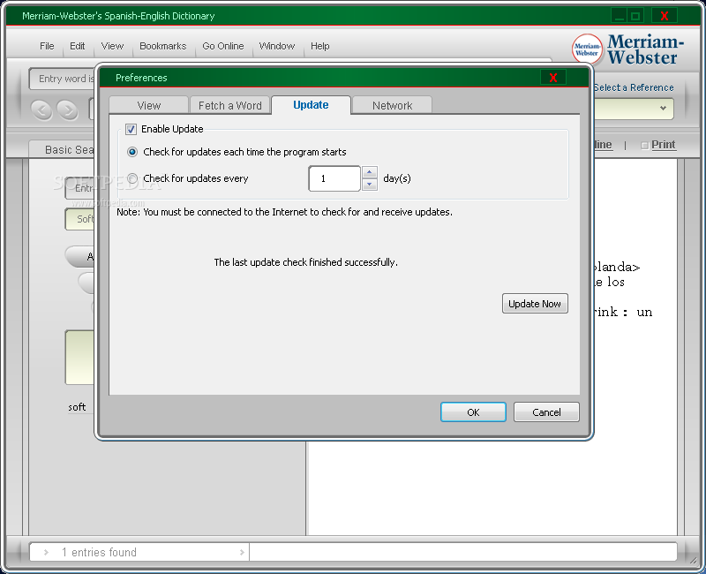Click the right arrow in the status bar
The height and width of the screenshot is (574, 706).
coord(242,553)
